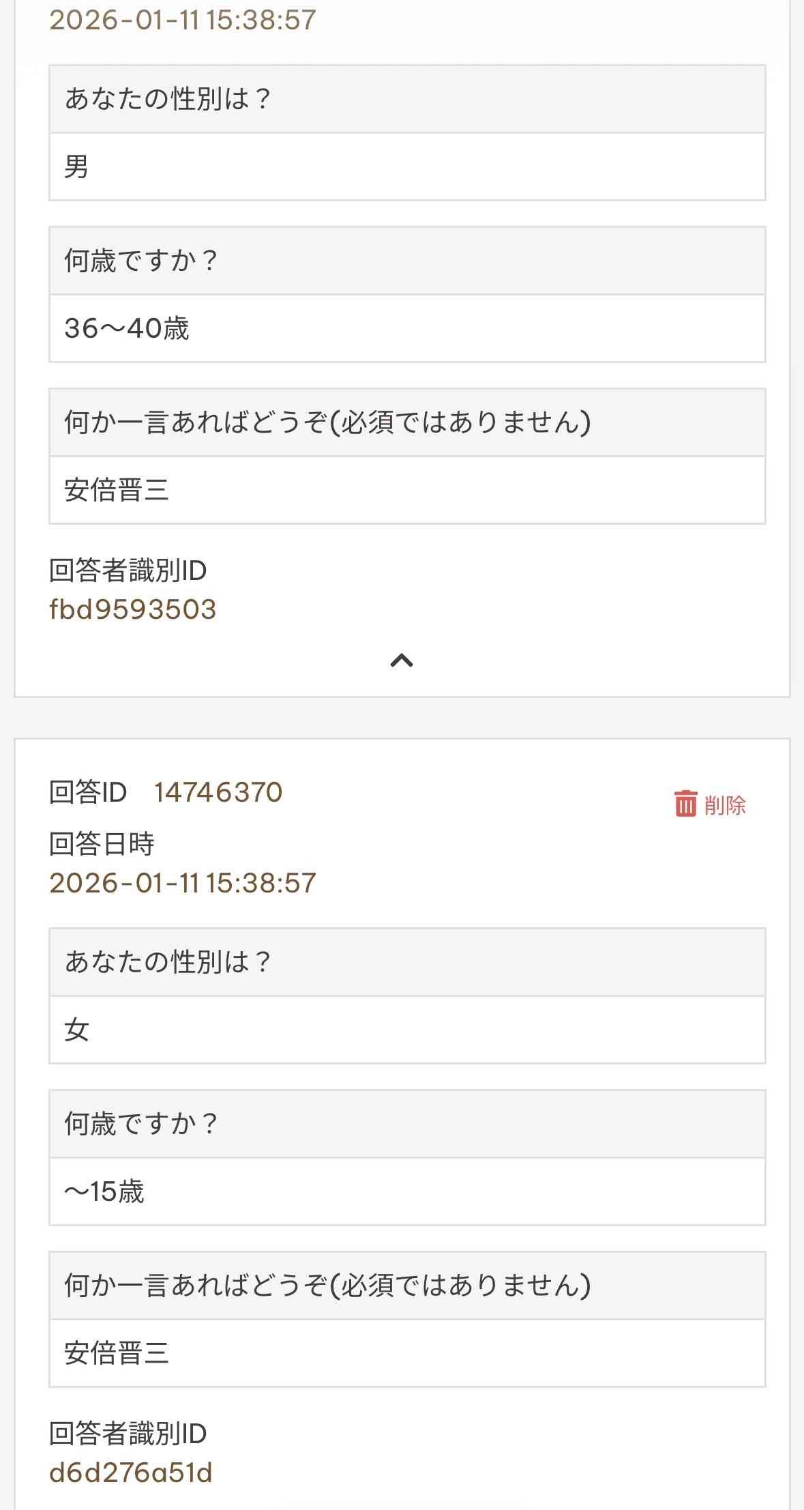Collapse the response card with the up chevron
Image resolution: width=804 pixels, height=1510 pixels.
coord(402,660)
